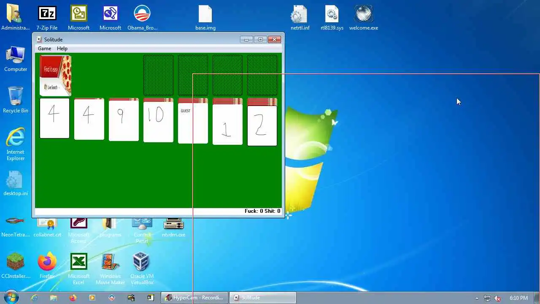Viewport: 540px width, 304px height.
Task: Select the ntvdm.exe desktop icon
Action: [173, 228]
